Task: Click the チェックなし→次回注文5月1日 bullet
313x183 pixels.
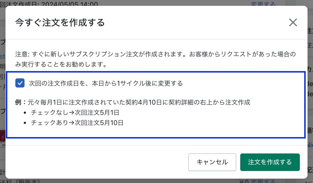Action: (x=75, y=113)
